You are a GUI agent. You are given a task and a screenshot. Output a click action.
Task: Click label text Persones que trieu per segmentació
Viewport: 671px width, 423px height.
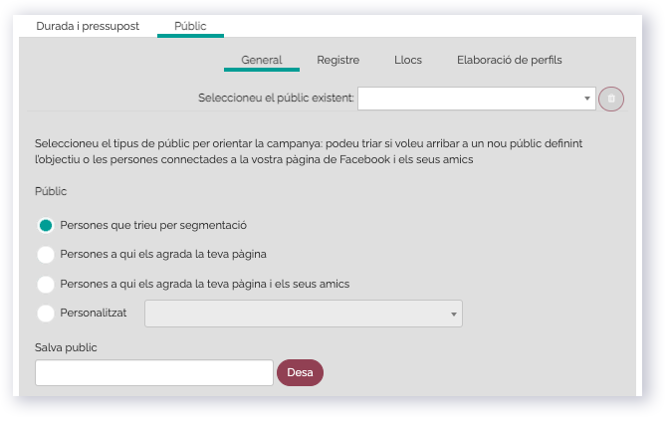point(153,225)
